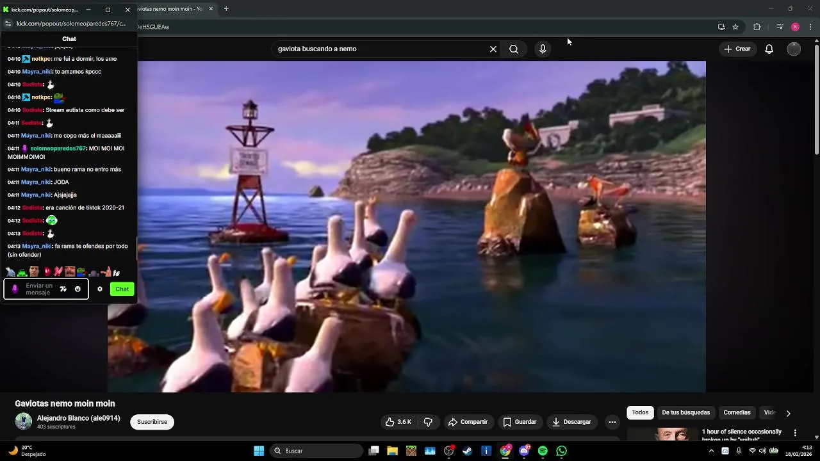Select the Comedias filter chip
This screenshot has height=461, width=820.
click(x=737, y=412)
